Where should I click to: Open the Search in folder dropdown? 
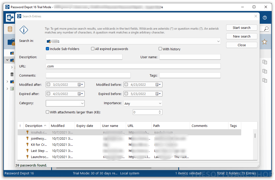click(218, 41)
